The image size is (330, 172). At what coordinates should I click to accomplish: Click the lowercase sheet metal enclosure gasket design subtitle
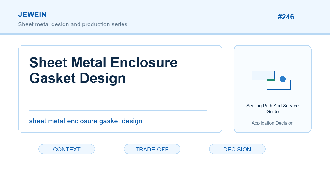tap(86, 121)
